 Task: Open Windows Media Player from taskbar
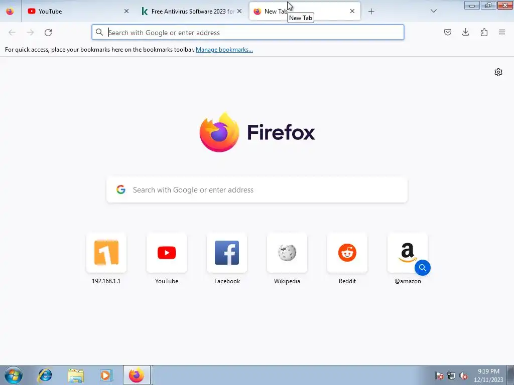coord(106,375)
